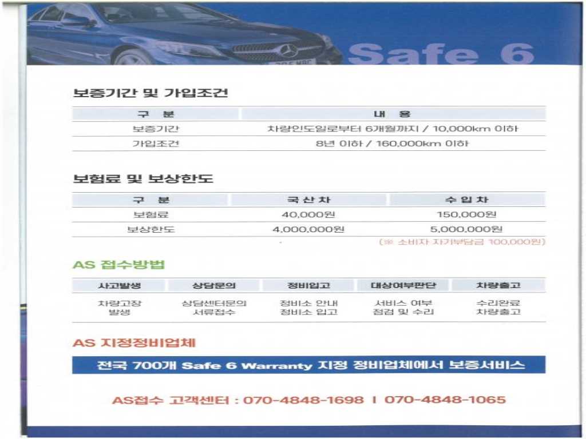Click the red 소비자 자기부담금 100,000원 note

(462, 242)
